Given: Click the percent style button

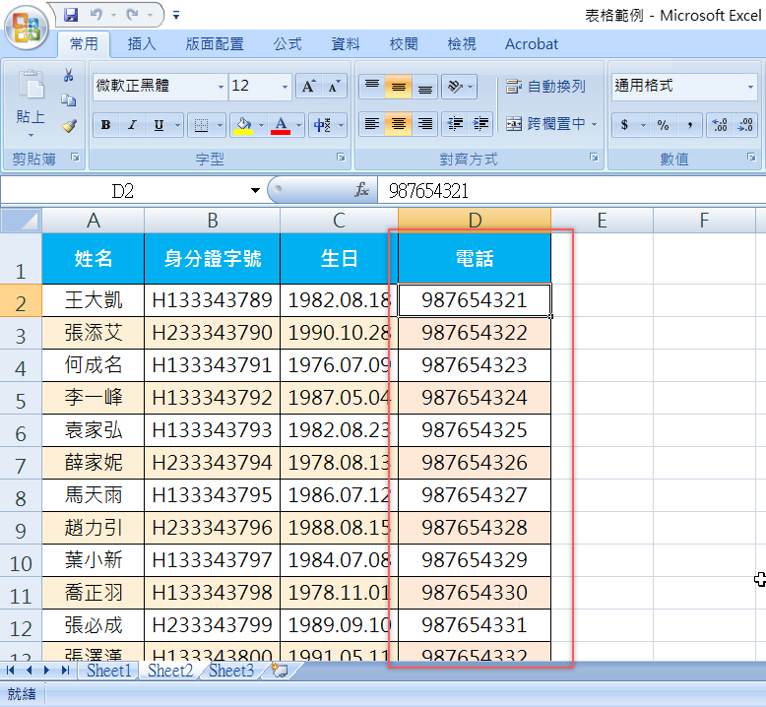Looking at the screenshot, I should pyautogui.click(x=663, y=125).
